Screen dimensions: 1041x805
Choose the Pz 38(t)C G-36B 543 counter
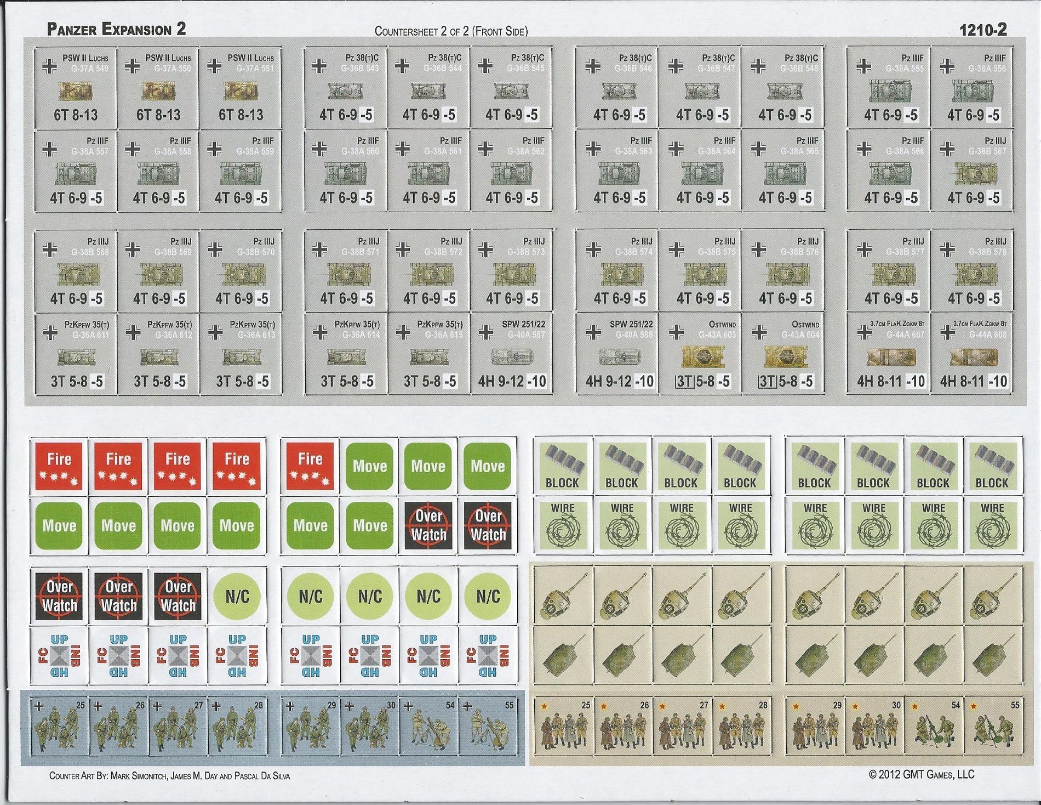tap(346, 88)
